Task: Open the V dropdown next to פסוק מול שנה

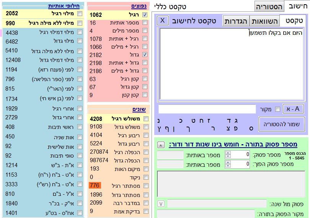Action: point(162,204)
